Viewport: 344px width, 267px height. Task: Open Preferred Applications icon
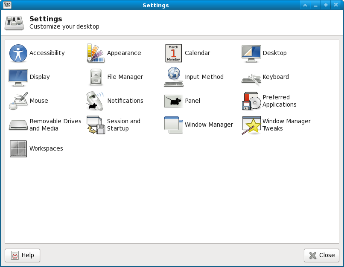click(251, 101)
